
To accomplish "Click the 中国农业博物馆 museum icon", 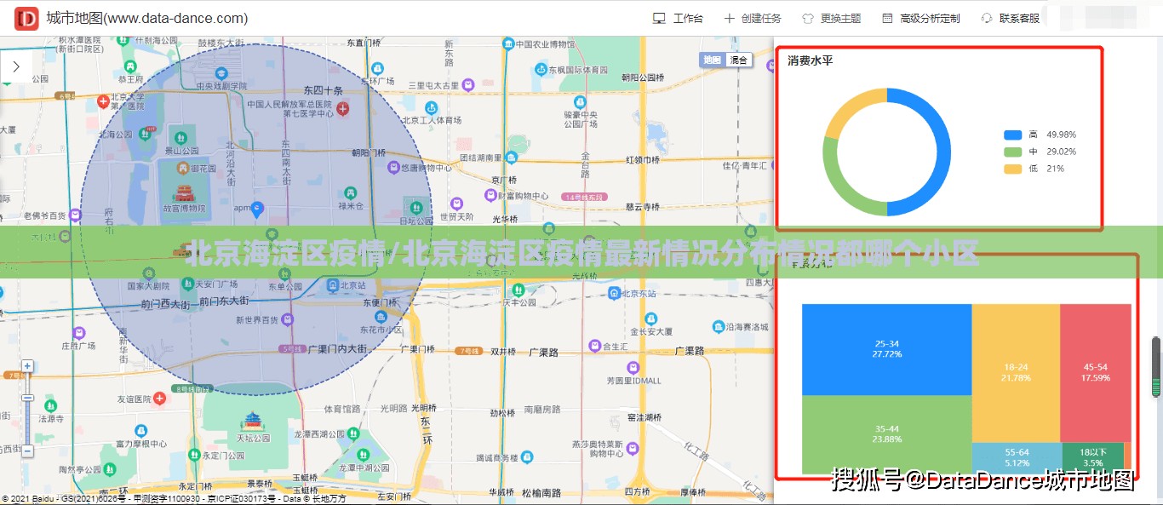I will (x=508, y=44).
